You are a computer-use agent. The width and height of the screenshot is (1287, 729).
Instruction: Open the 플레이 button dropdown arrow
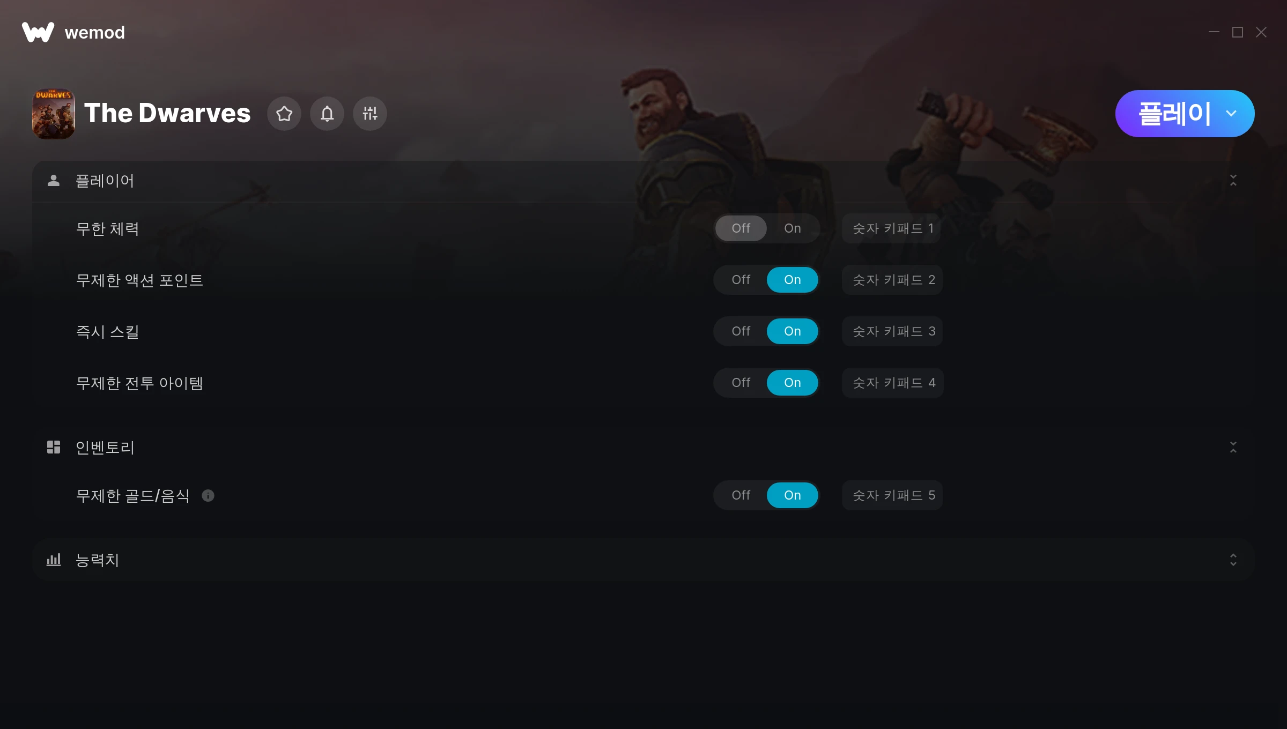(x=1231, y=114)
